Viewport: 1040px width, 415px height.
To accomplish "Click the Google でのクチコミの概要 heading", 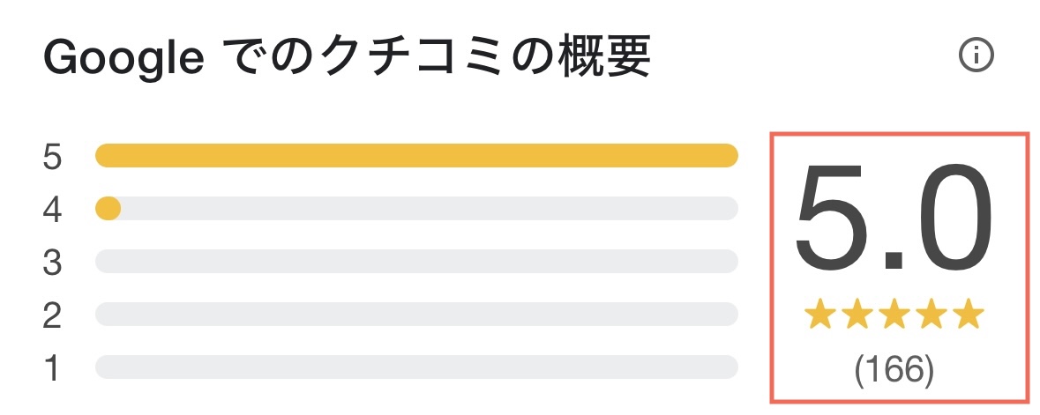I will tap(346, 58).
